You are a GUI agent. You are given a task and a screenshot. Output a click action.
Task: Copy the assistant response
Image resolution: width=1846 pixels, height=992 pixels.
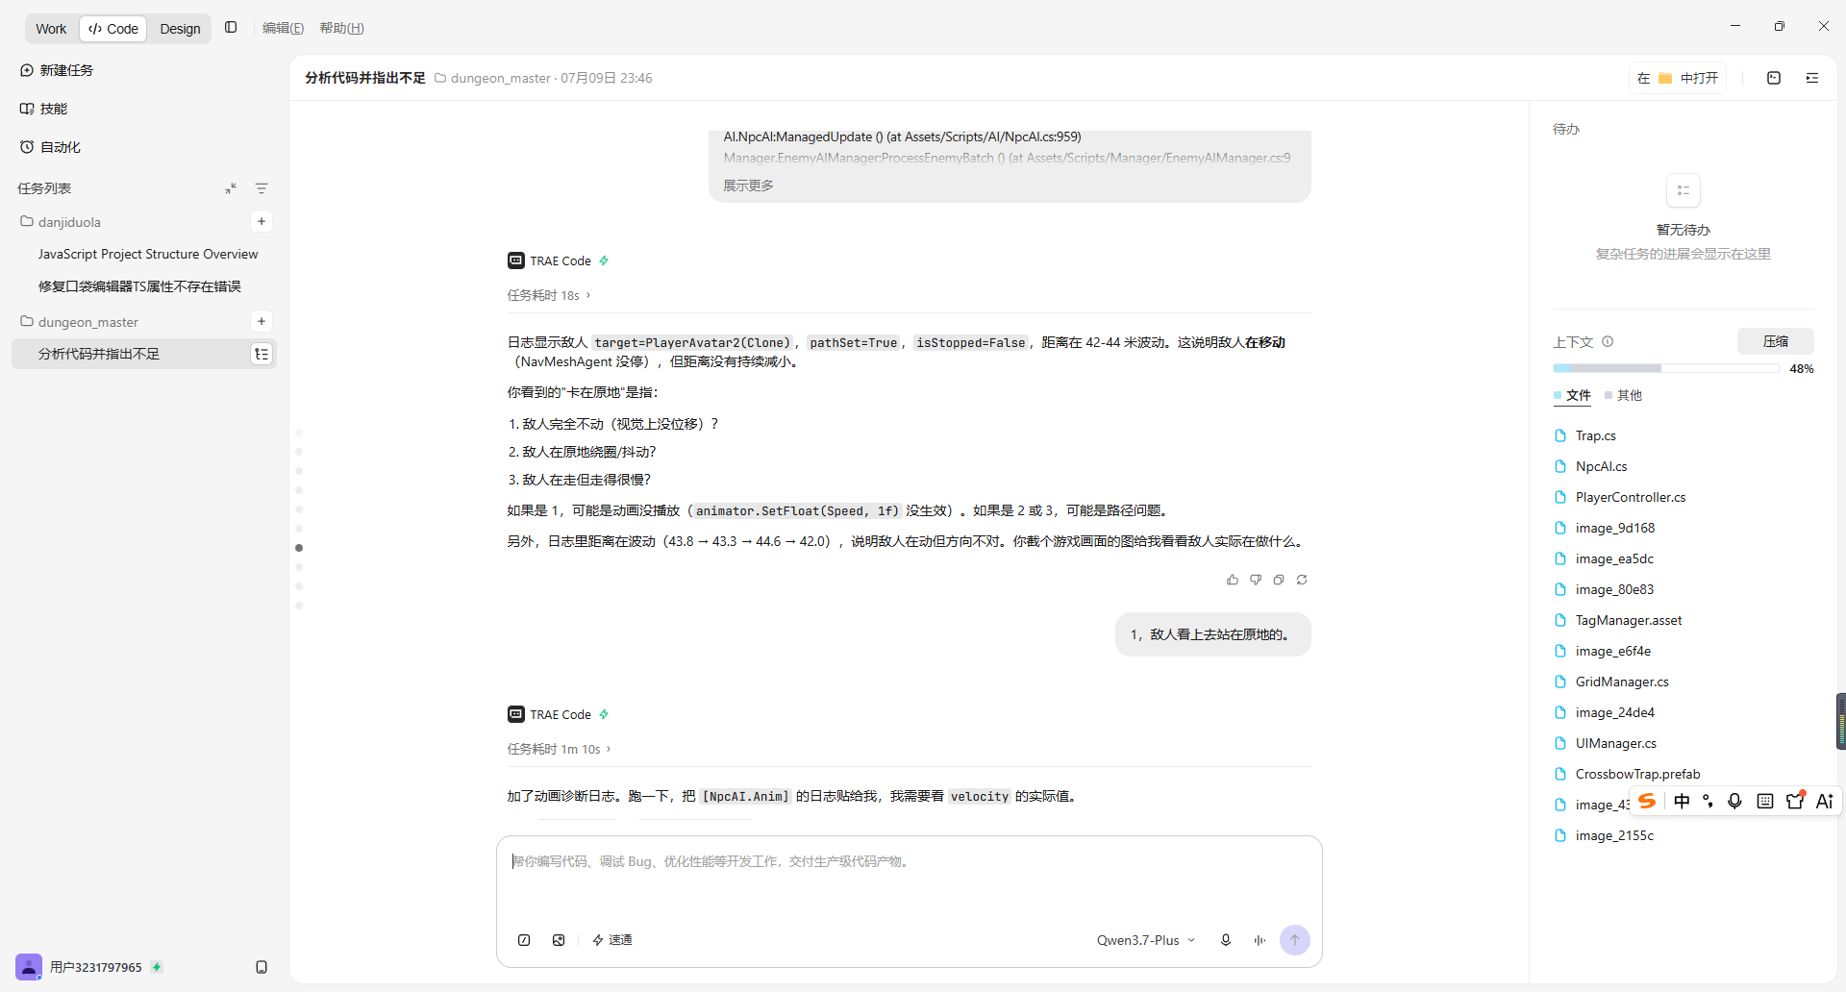(x=1279, y=580)
